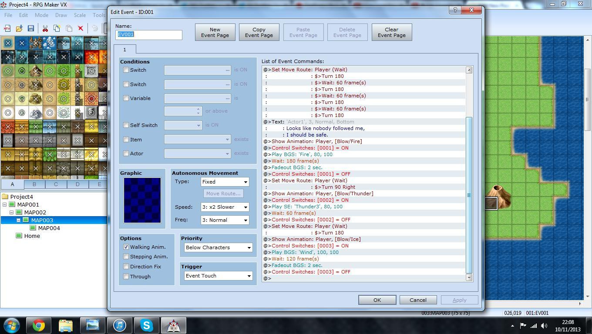Image resolution: width=592 pixels, height=334 pixels.
Task: Open Google Chrome from the taskbar
Action: coord(39,325)
